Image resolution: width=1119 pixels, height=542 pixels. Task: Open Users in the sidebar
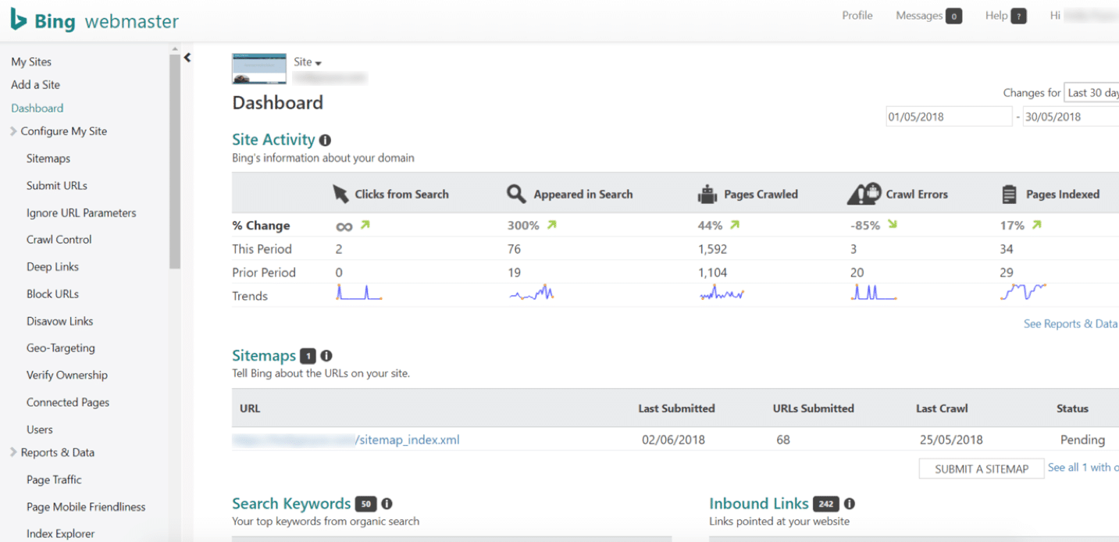coord(40,430)
